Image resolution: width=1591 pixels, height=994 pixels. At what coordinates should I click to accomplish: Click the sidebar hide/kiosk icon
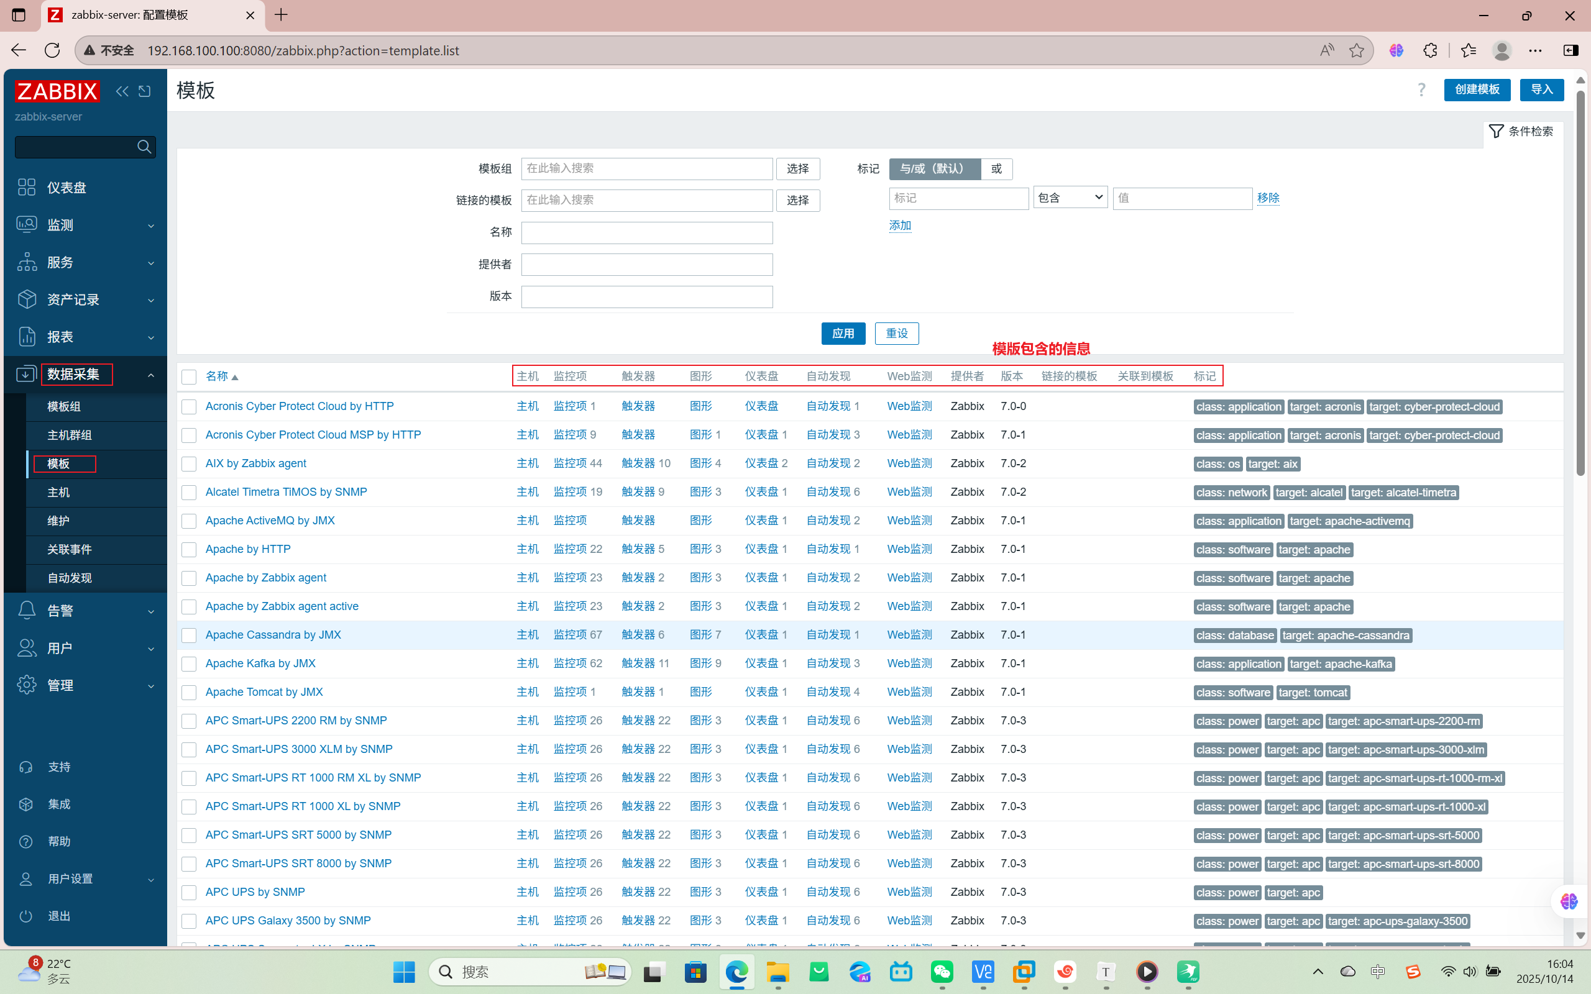coord(145,91)
